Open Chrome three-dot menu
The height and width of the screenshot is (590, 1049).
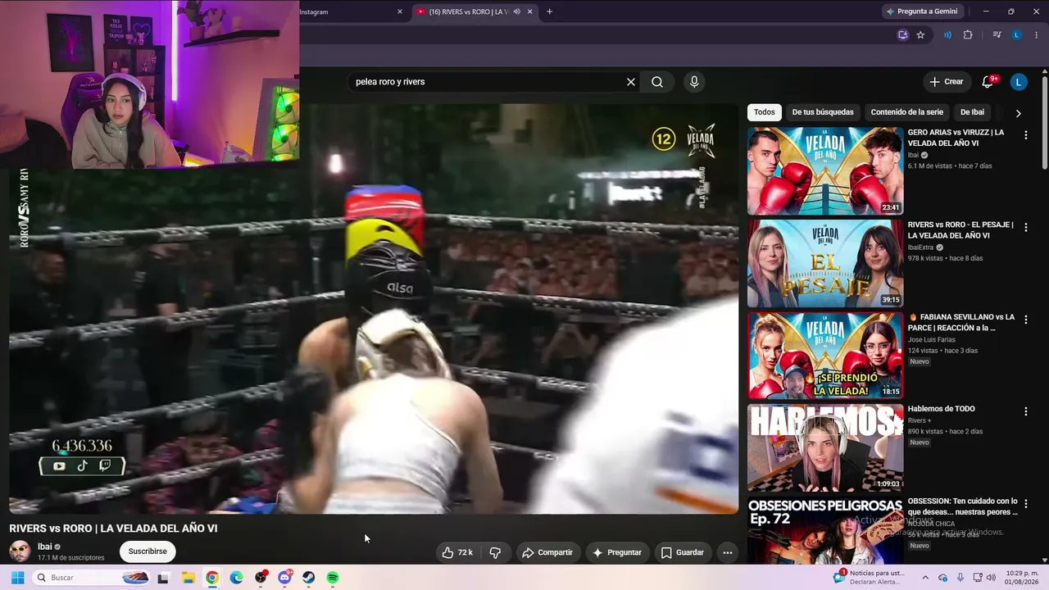[x=1037, y=35]
